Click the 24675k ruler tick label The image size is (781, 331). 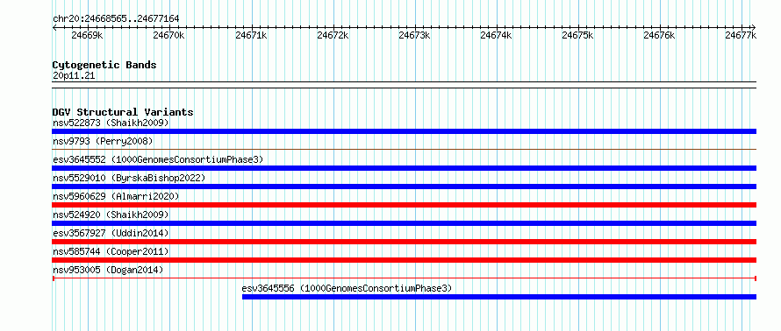(577, 35)
